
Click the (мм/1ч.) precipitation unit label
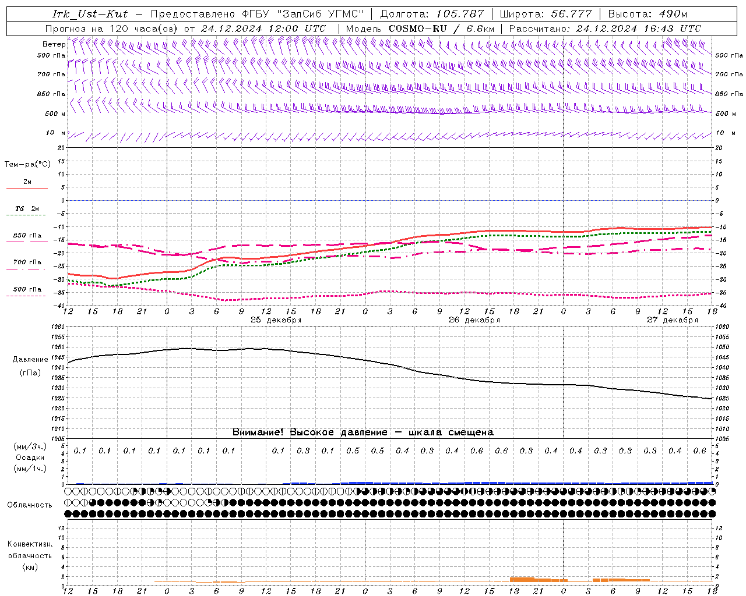30,469
